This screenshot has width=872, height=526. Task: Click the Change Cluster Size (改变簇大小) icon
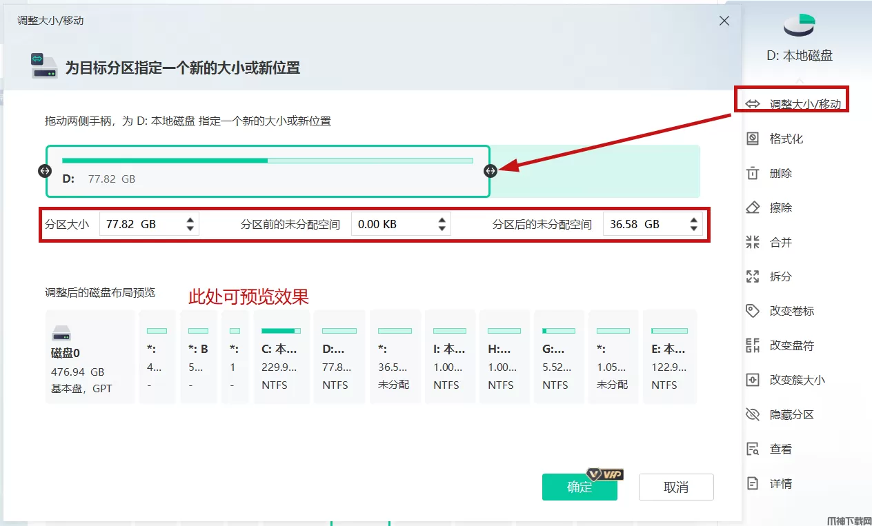(753, 380)
